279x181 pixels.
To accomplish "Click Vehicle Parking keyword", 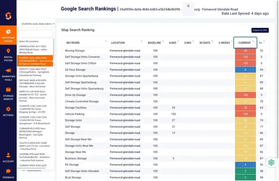I will [75, 114].
